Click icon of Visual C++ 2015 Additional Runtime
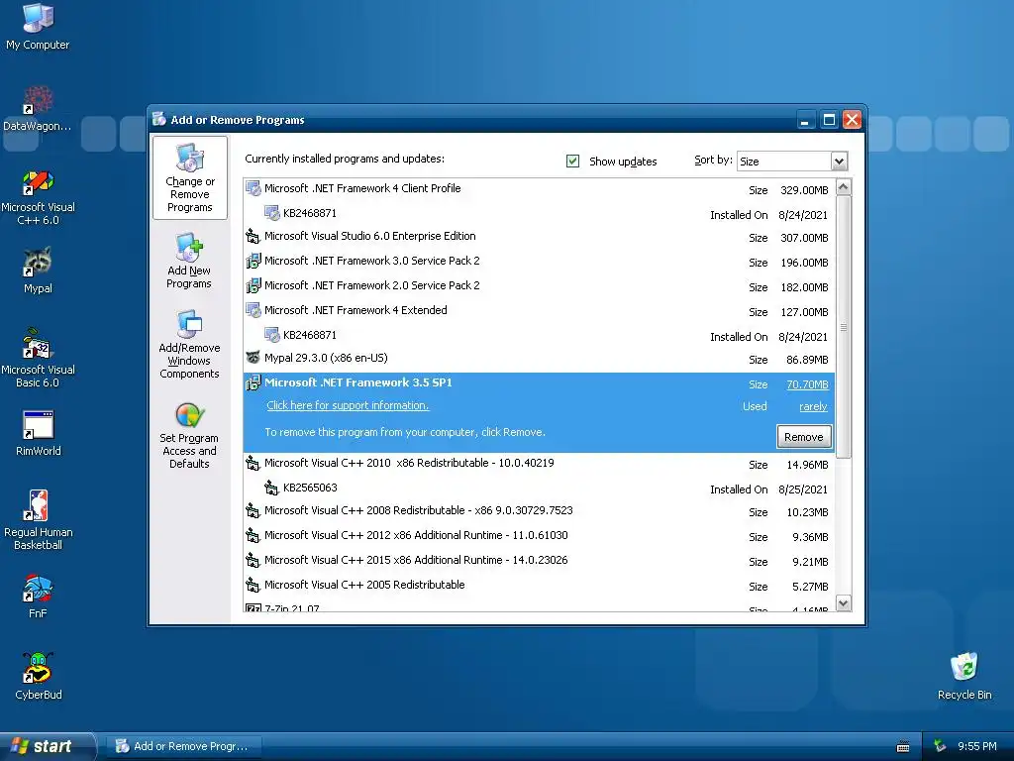1014x761 pixels. [x=253, y=560]
